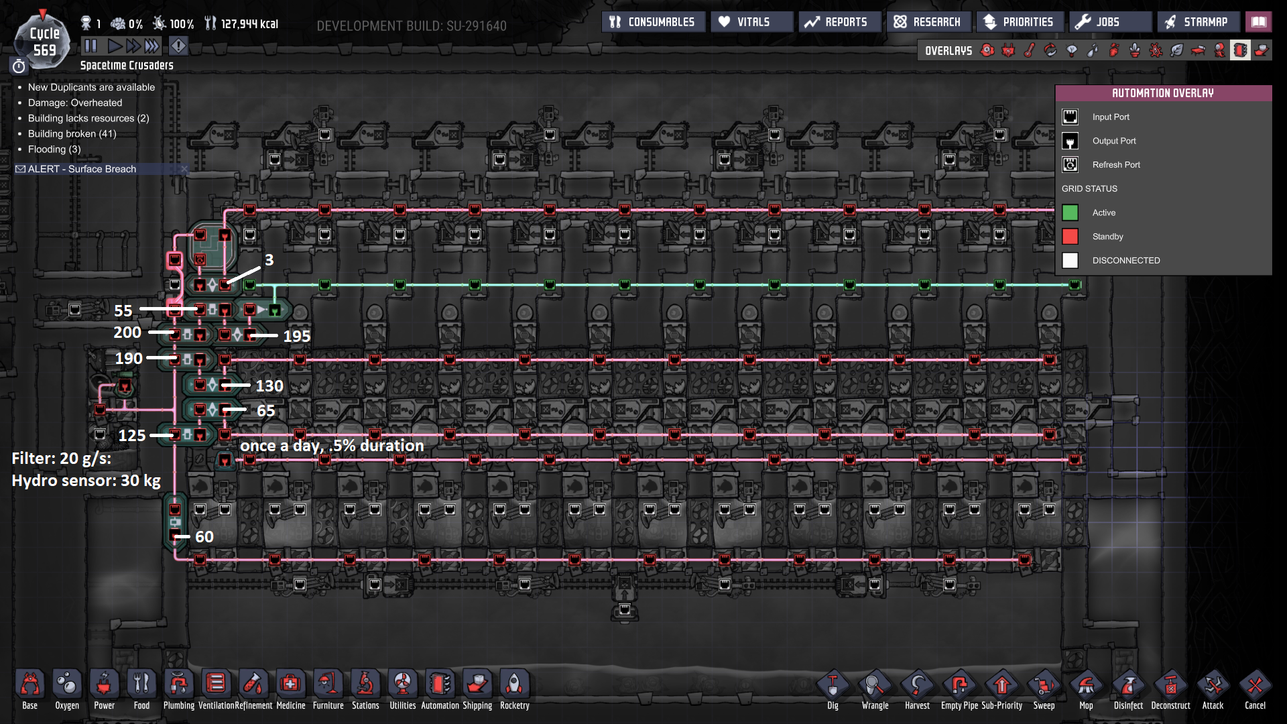This screenshot has height=724, width=1287.
Task: Set game speed to fastest
Action: (x=152, y=46)
